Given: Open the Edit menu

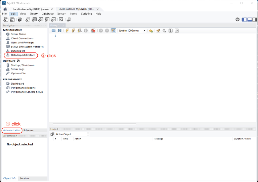Looking at the screenshot, I should [13, 14].
